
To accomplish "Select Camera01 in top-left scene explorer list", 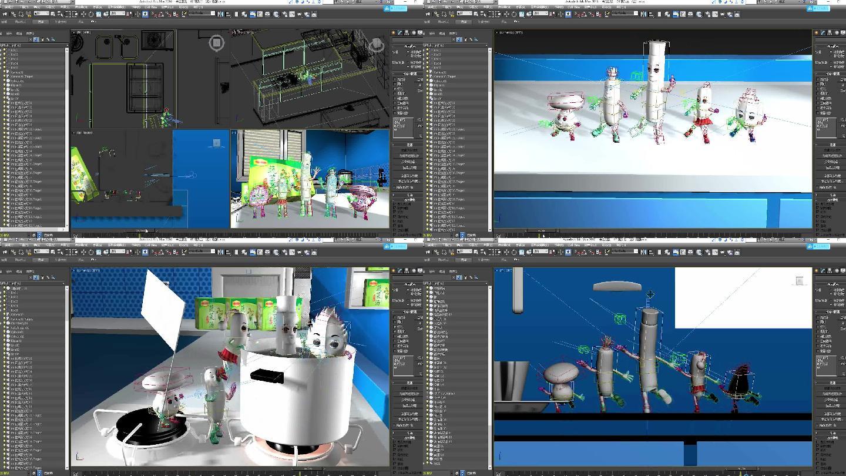I will [18, 72].
